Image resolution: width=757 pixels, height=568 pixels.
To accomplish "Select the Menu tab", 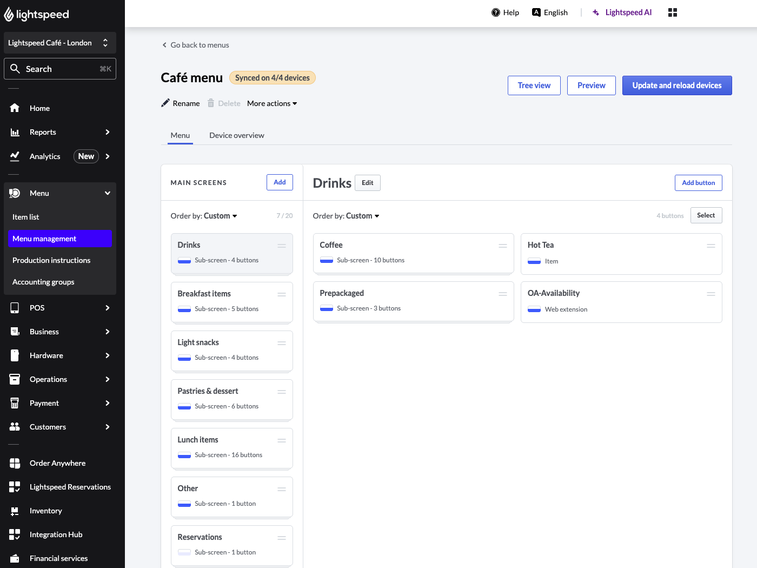I will [180, 135].
